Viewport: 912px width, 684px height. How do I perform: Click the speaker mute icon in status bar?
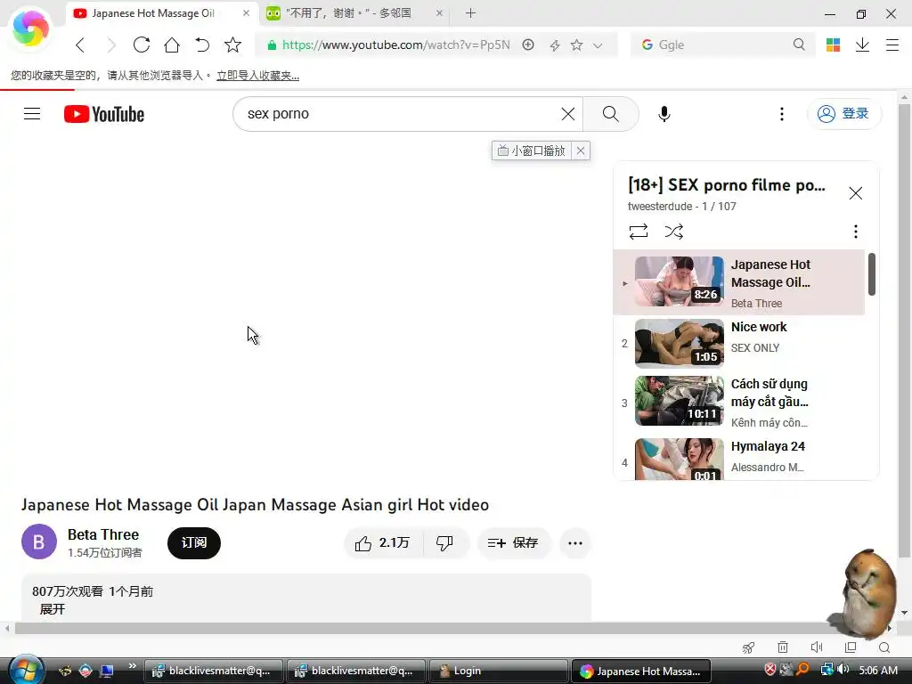tap(817, 647)
